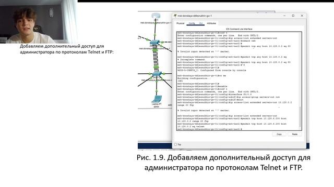Select the CLI tab
Screen dimensions: 334x187
(201, 23)
